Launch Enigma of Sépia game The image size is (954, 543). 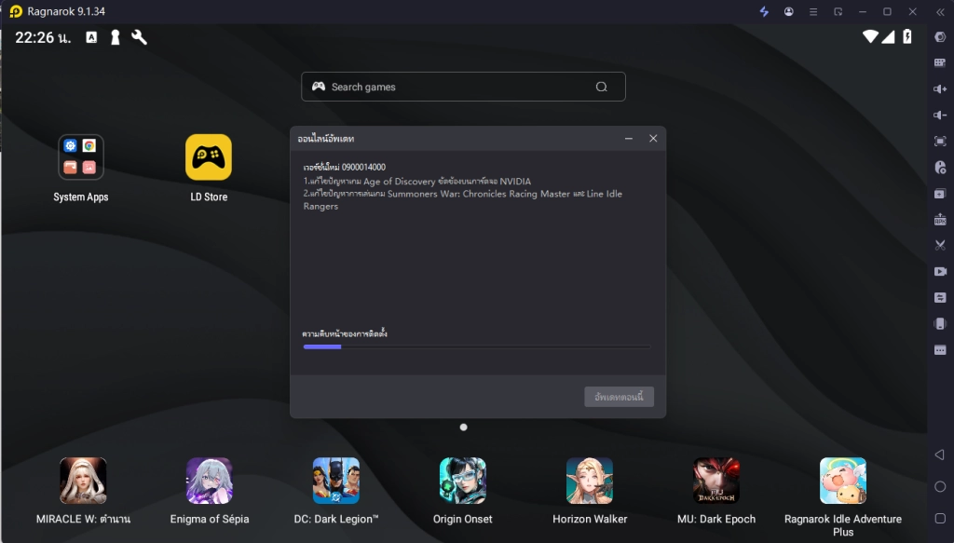tap(210, 481)
